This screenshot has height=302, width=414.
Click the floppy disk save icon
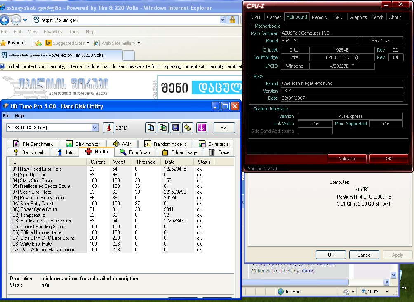[x=176, y=128]
